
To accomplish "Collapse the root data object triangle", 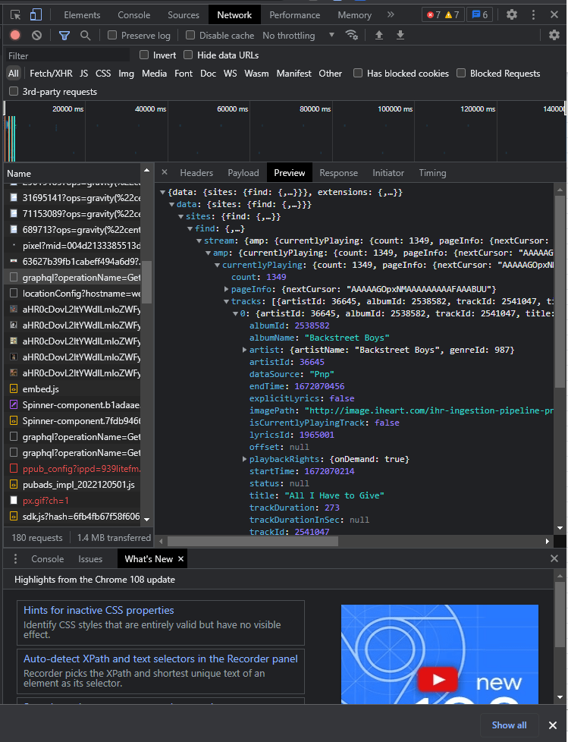I will 163,192.
